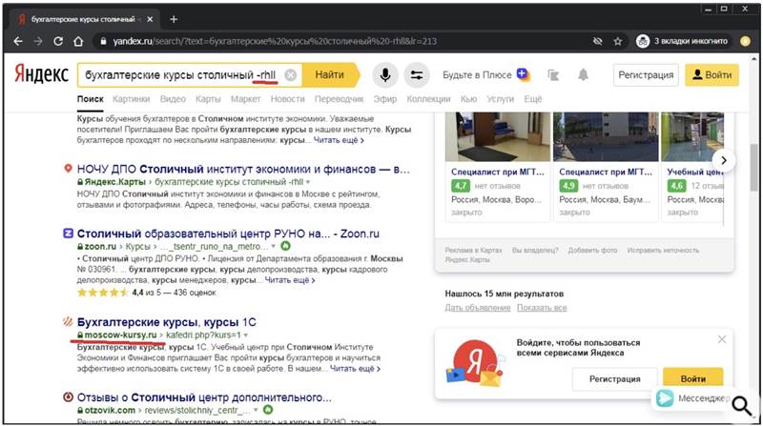Clear the search query with X
Viewport: 763px width, 426px height.
click(x=291, y=75)
